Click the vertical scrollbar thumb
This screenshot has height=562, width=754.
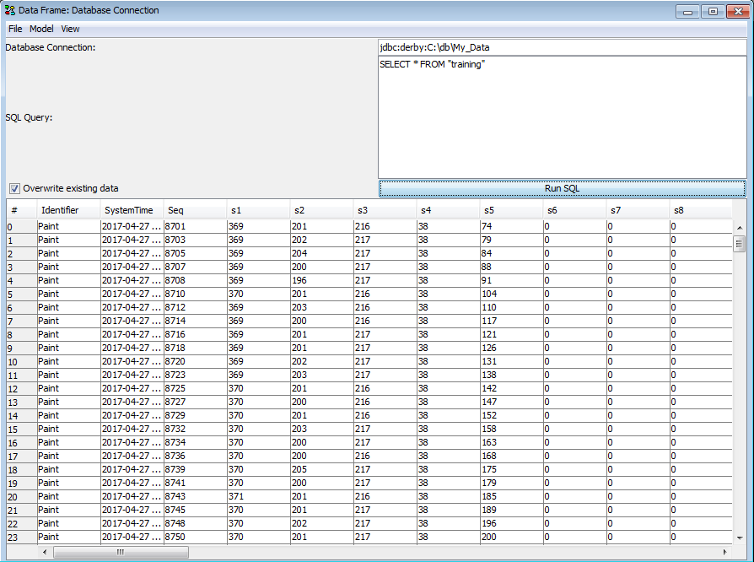click(x=739, y=244)
